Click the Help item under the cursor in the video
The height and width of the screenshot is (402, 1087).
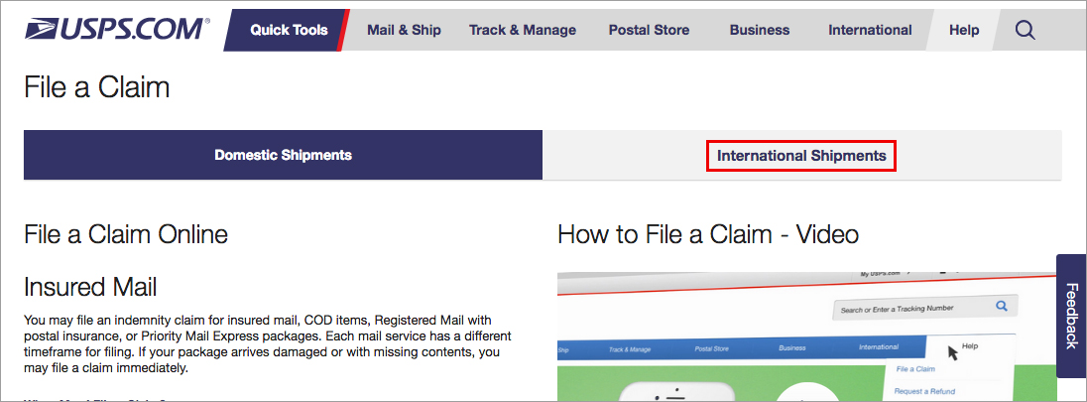(x=969, y=346)
